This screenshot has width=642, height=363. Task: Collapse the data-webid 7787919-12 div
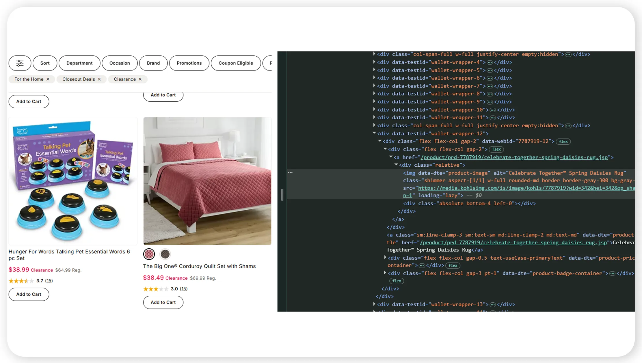[380, 141]
